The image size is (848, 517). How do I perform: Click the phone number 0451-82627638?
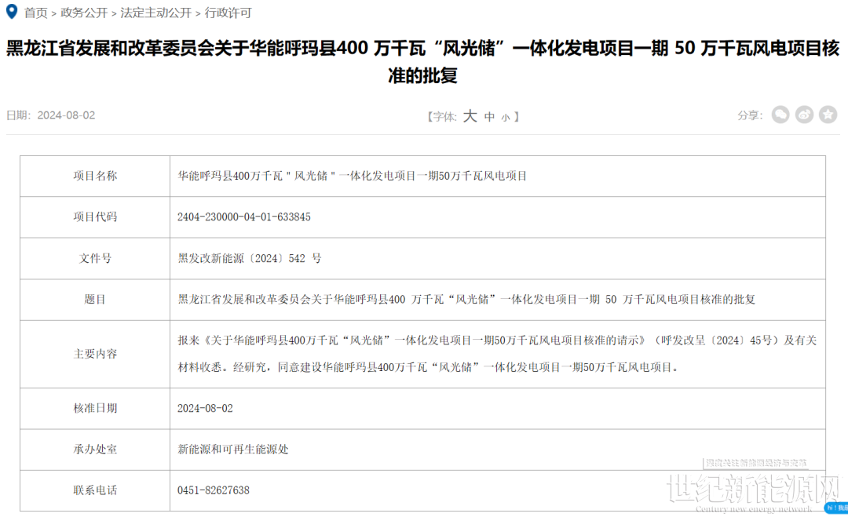click(x=213, y=490)
